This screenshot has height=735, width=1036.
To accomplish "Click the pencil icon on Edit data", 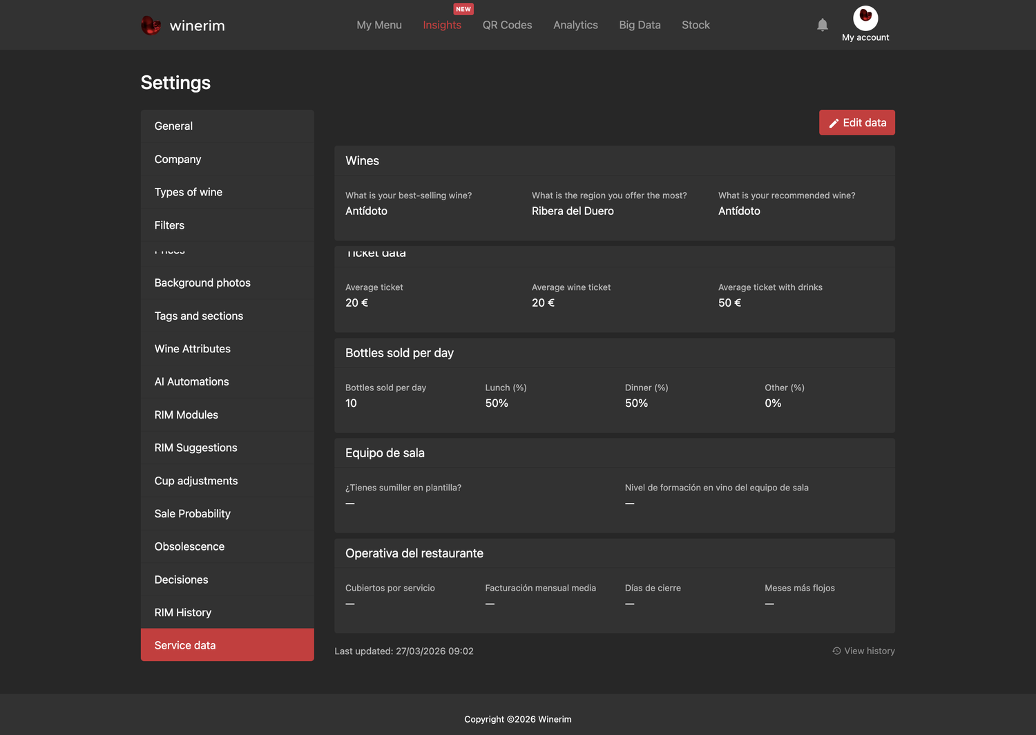I will point(834,123).
